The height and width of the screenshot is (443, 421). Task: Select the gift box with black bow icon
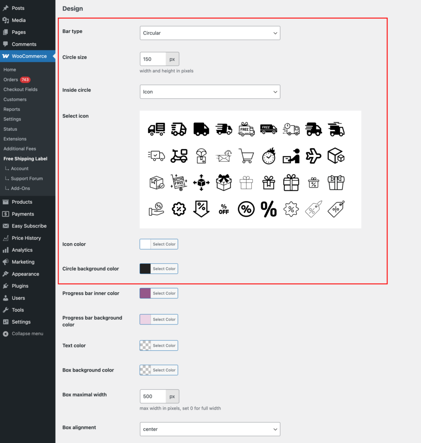pyautogui.click(x=224, y=183)
